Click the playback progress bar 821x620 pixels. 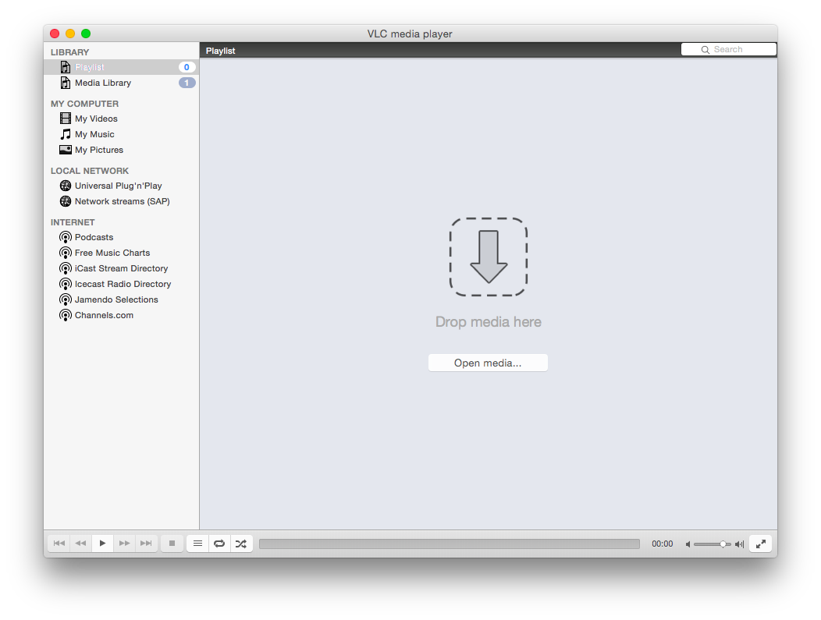click(x=450, y=544)
